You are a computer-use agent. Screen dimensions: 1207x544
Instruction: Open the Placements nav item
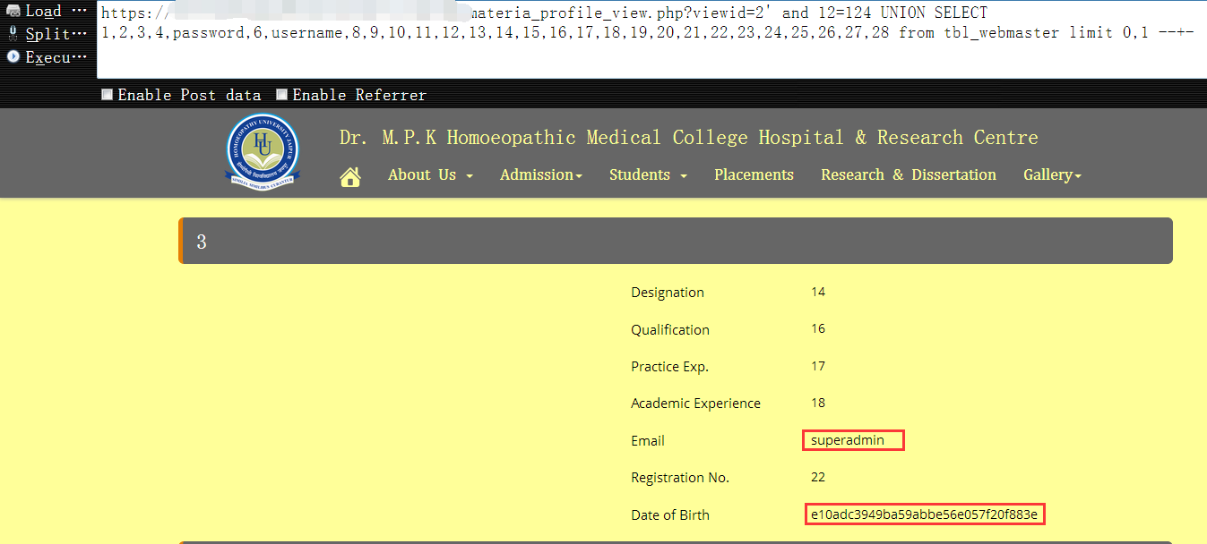point(754,175)
